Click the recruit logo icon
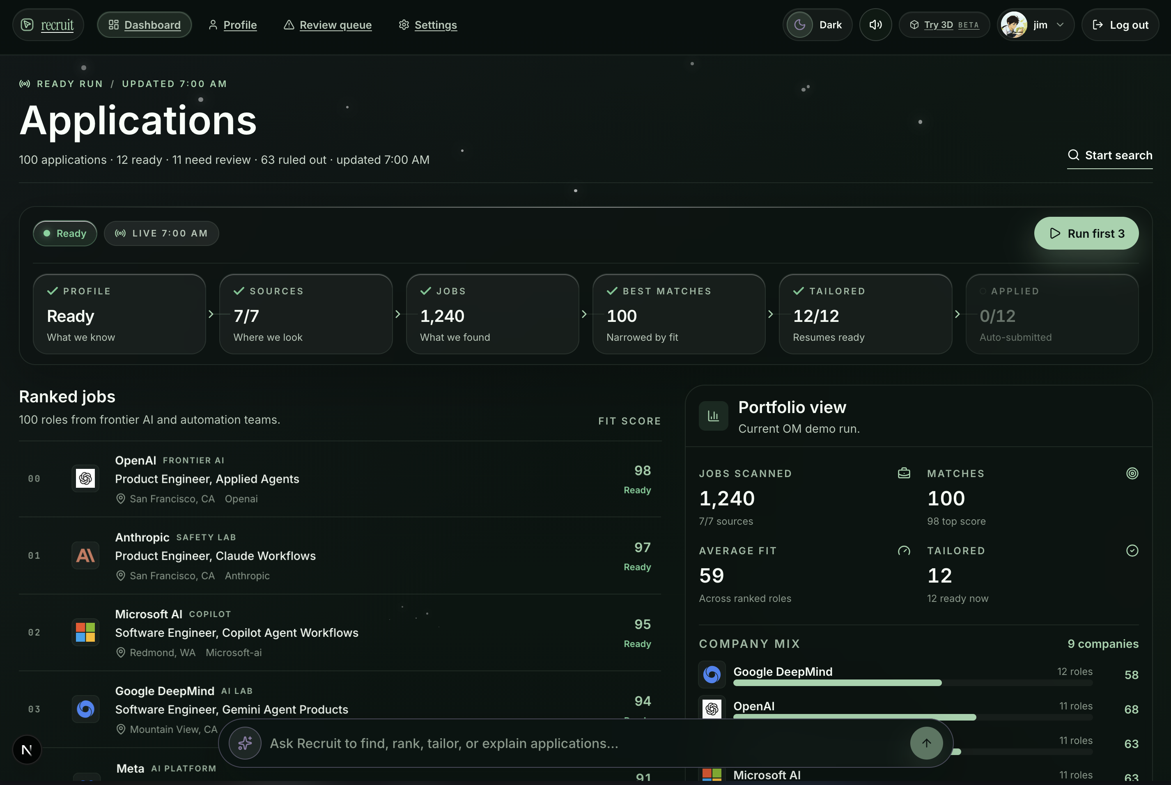 click(x=28, y=25)
